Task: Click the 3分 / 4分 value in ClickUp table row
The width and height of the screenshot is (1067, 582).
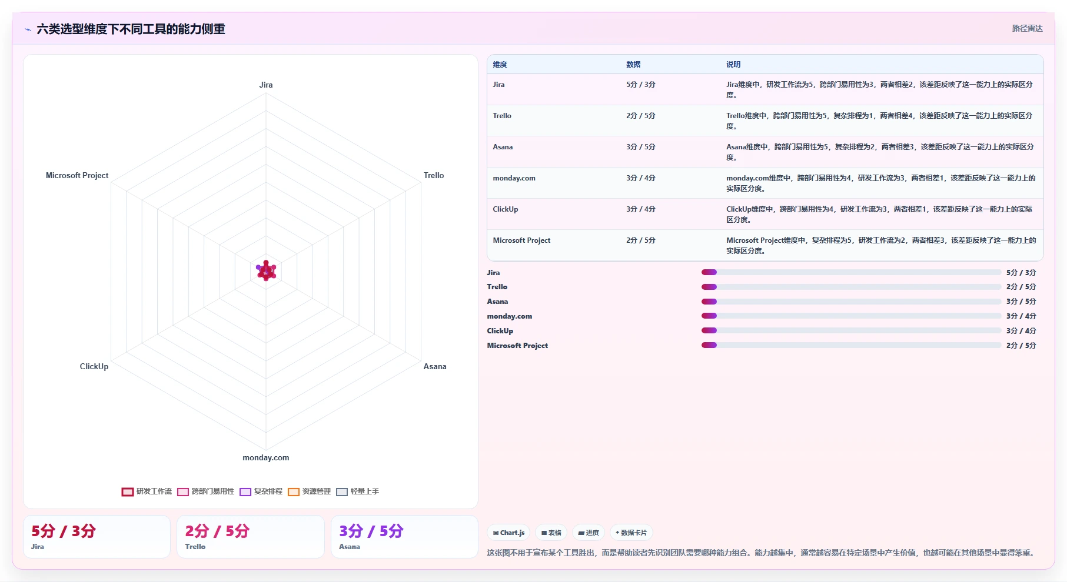Action: click(x=641, y=209)
